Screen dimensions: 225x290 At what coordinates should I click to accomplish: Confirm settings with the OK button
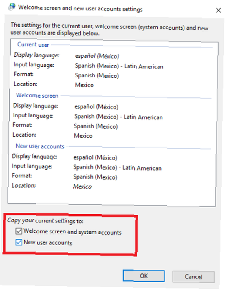pyautogui.click(x=144, y=276)
